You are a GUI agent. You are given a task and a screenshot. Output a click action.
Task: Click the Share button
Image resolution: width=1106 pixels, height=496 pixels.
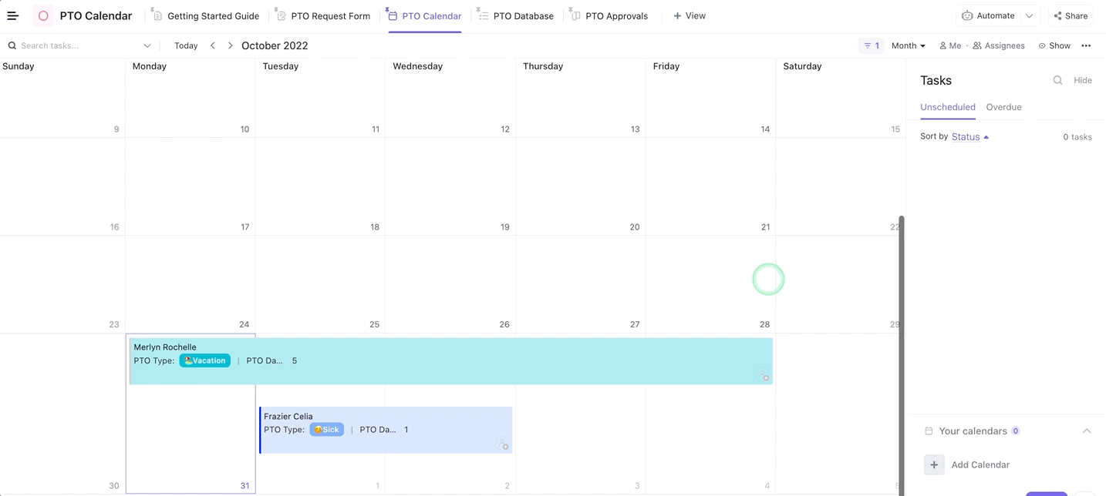point(1071,15)
